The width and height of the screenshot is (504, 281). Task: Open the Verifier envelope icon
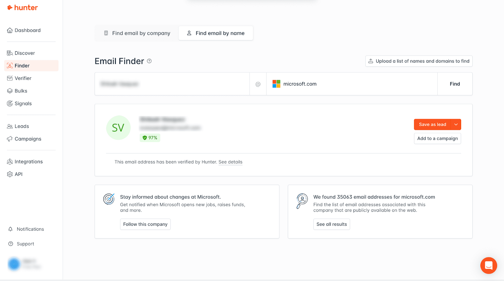pos(10,78)
